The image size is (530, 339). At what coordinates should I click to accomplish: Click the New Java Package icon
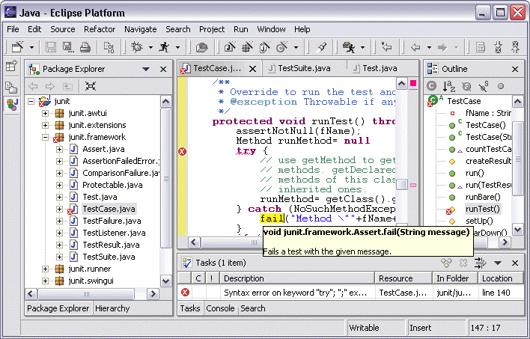pyautogui.click(x=247, y=47)
